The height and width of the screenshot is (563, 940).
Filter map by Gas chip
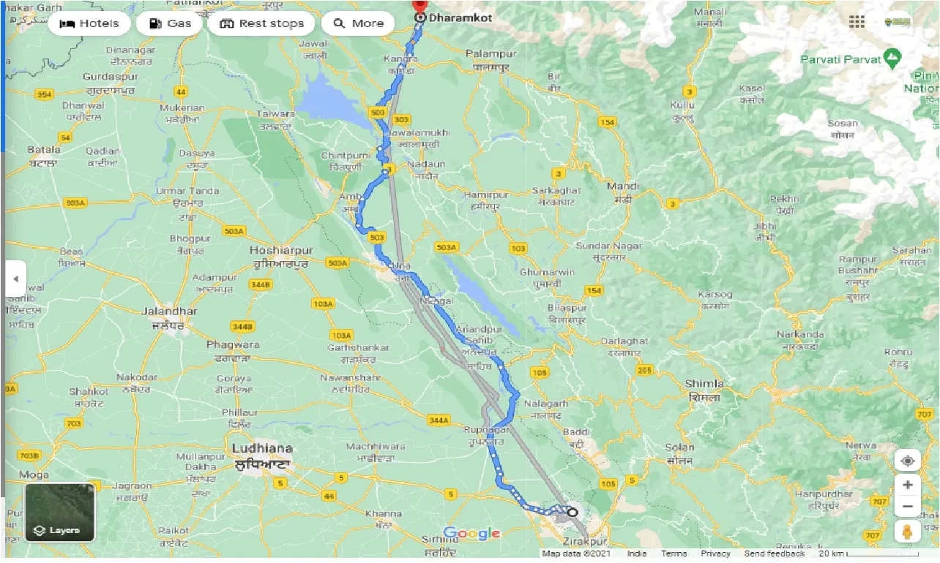(169, 23)
